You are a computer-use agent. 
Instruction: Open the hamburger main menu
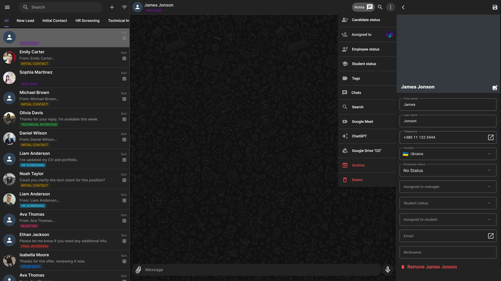tap(7, 7)
